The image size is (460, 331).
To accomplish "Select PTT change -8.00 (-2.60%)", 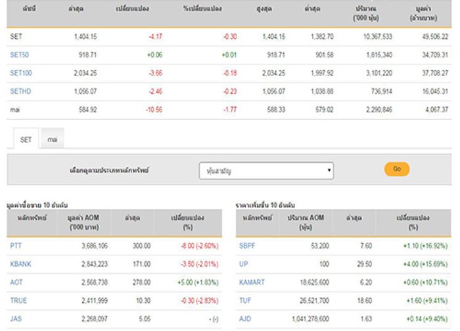I will 200,246.
